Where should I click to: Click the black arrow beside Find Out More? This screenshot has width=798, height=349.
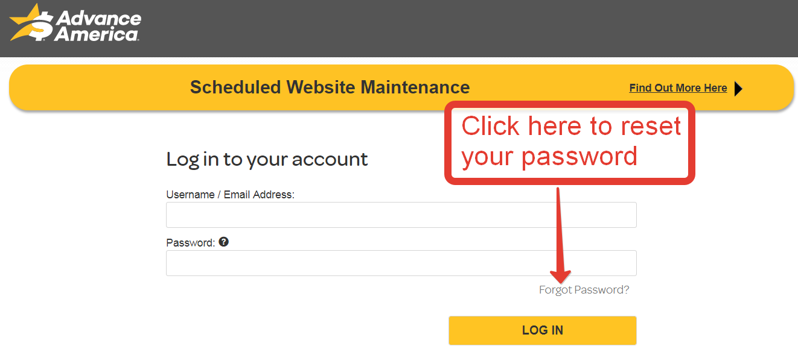tap(738, 89)
